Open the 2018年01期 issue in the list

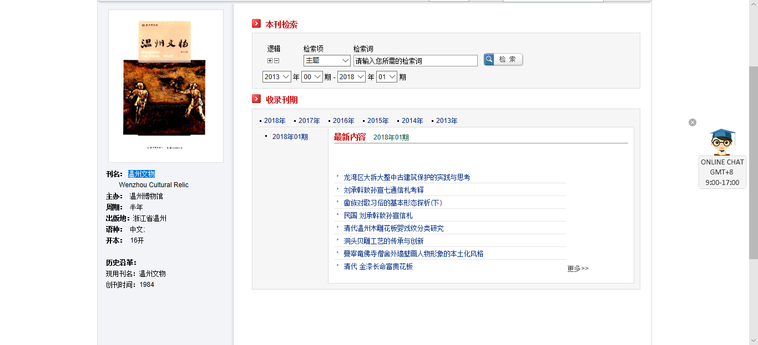click(x=290, y=137)
